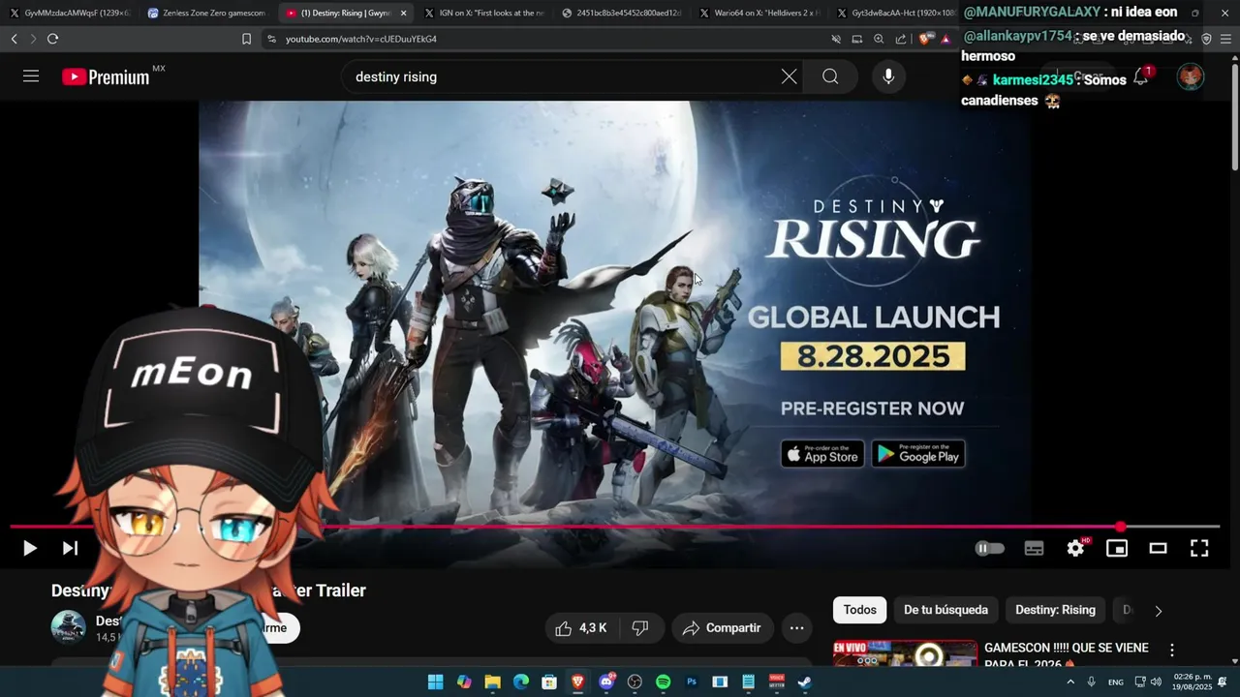Open the GAMESCON live video thumbnail
The height and width of the screenshot is (697, 1240).
(x=905, y=653)
